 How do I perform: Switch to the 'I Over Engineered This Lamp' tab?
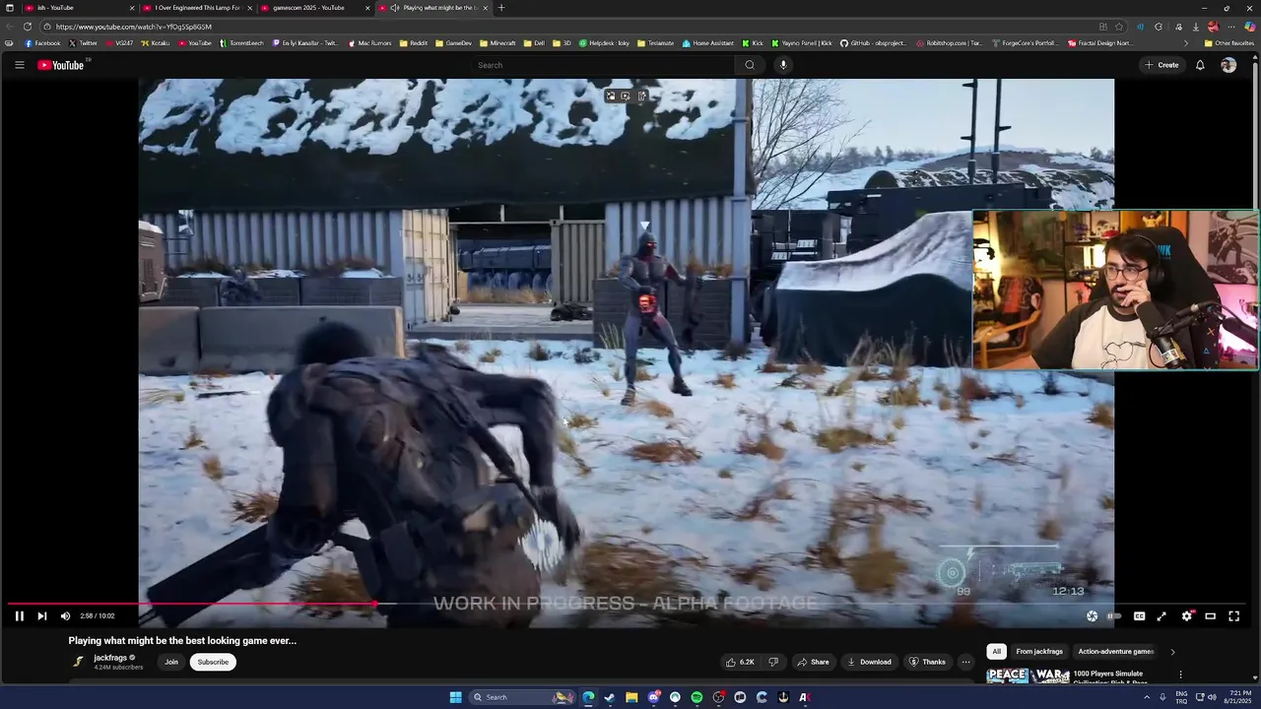coord(197,8)
